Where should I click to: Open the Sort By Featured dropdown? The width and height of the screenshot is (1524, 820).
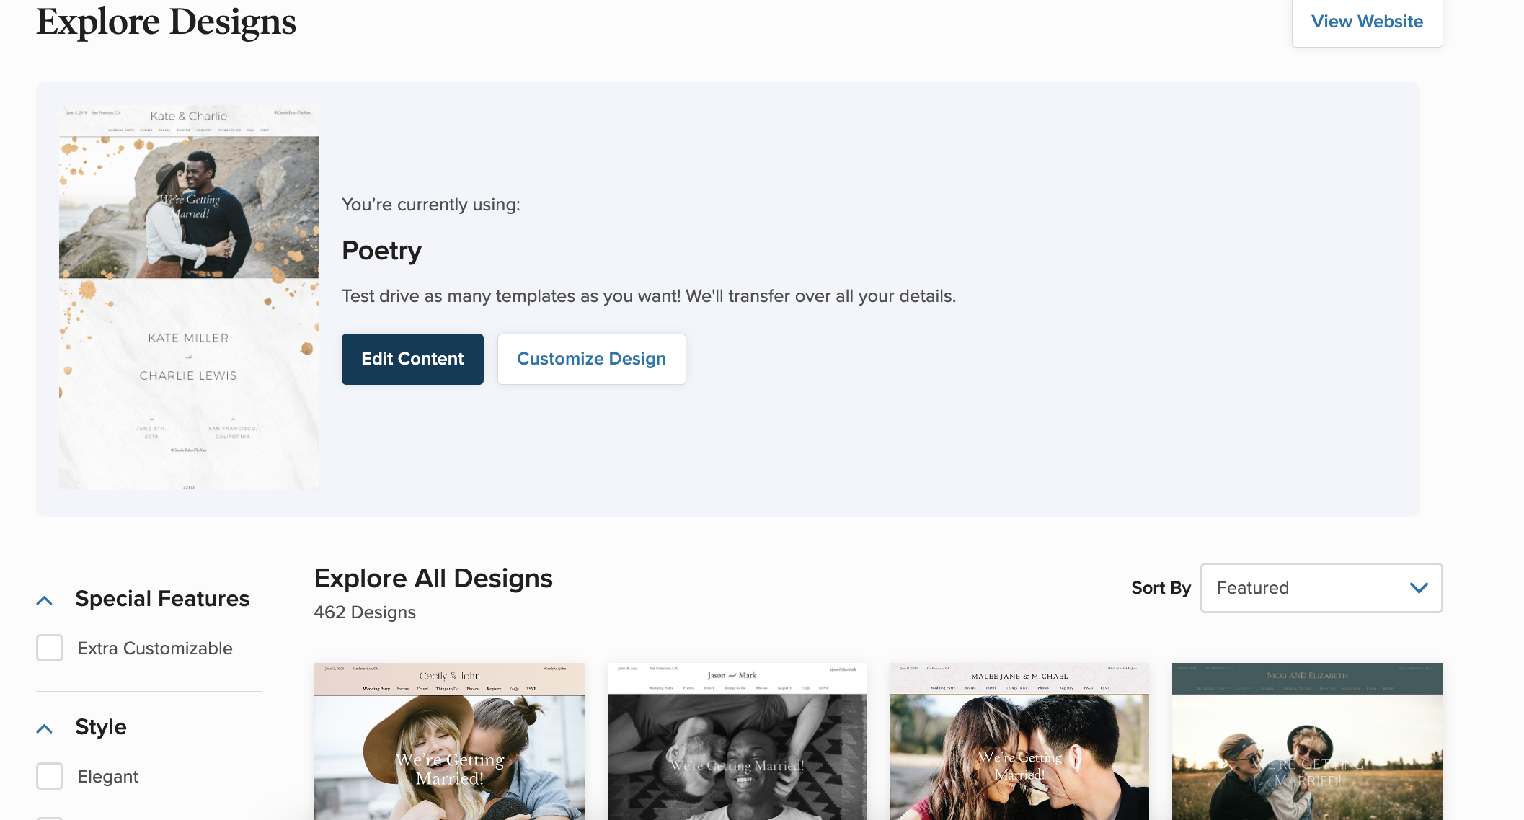pyautogui.click(x=1320, y=588)
